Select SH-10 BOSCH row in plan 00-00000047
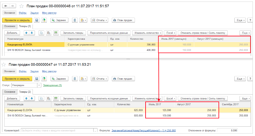The image size is (255, 136). pos(127,116)
